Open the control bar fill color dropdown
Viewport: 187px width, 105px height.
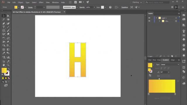coord(19,7)
